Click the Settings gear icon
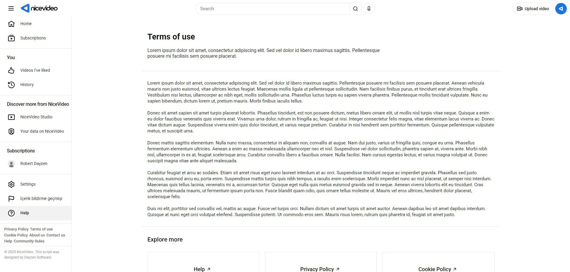 (x=11, y=184)
